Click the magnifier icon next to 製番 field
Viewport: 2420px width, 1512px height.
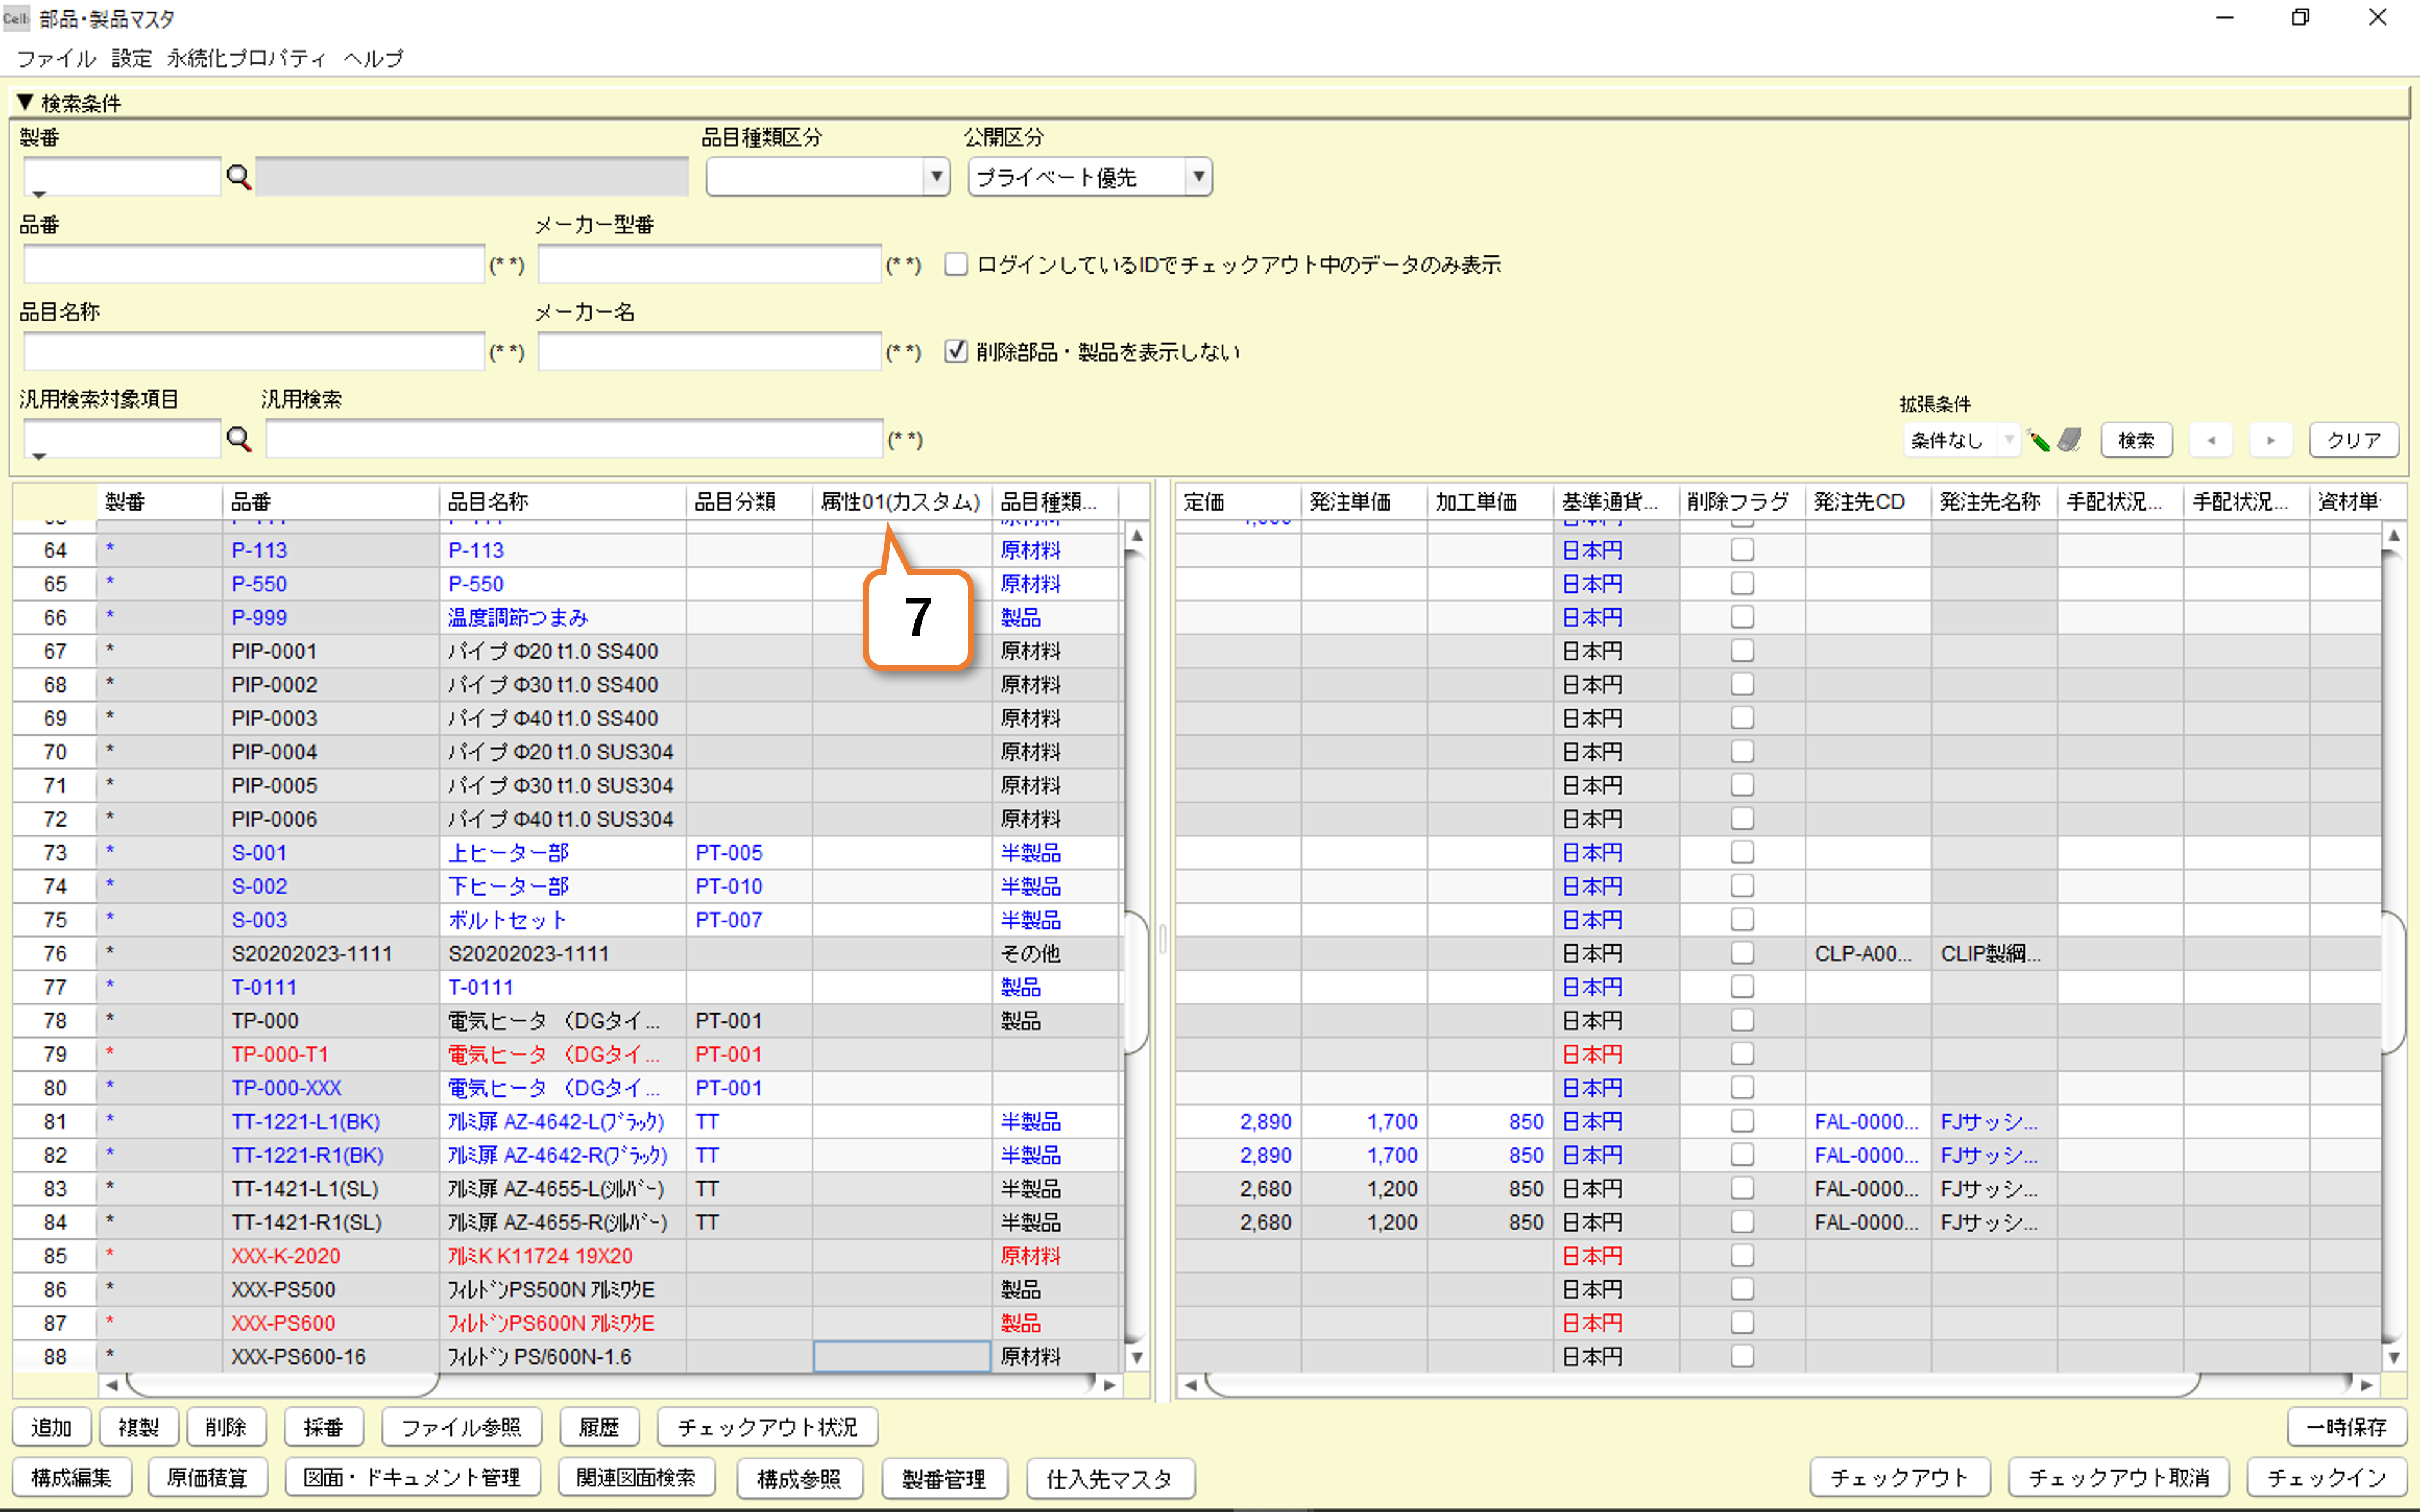coord(238,177)
